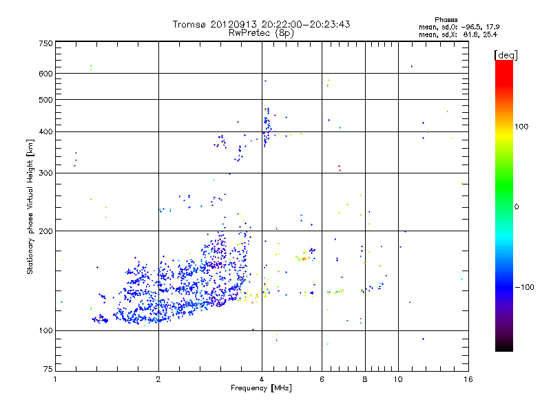Click the x-axis '10' MHz label
Viewport: 551px width, 413px height.
(398, 379)
